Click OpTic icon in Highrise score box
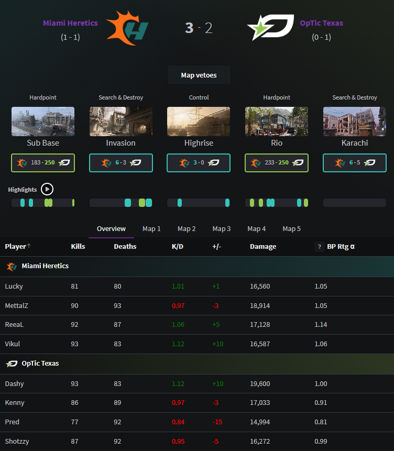This screenshot has width=394, height=451. [213, 163]
